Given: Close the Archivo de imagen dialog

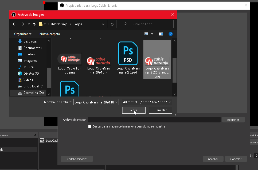Looking at the screenshot, I should [x=173, y=14].
